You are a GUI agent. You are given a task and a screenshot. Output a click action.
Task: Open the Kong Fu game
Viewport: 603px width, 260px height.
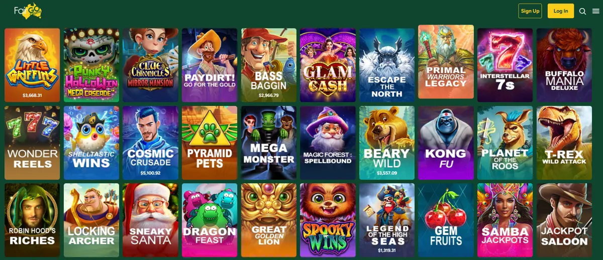point(446,143)
